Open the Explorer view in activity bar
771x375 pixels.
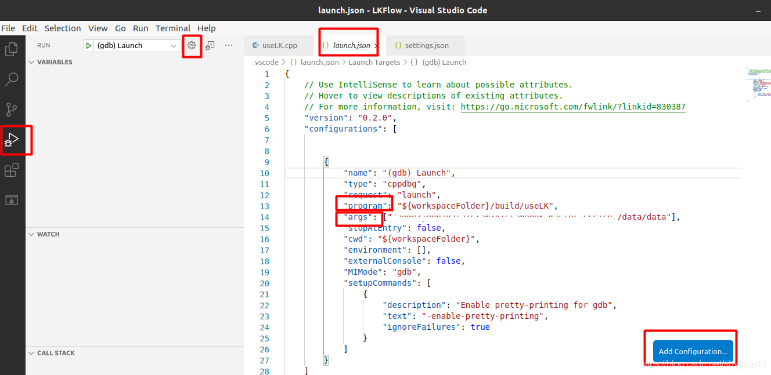(x=12, y=49)
